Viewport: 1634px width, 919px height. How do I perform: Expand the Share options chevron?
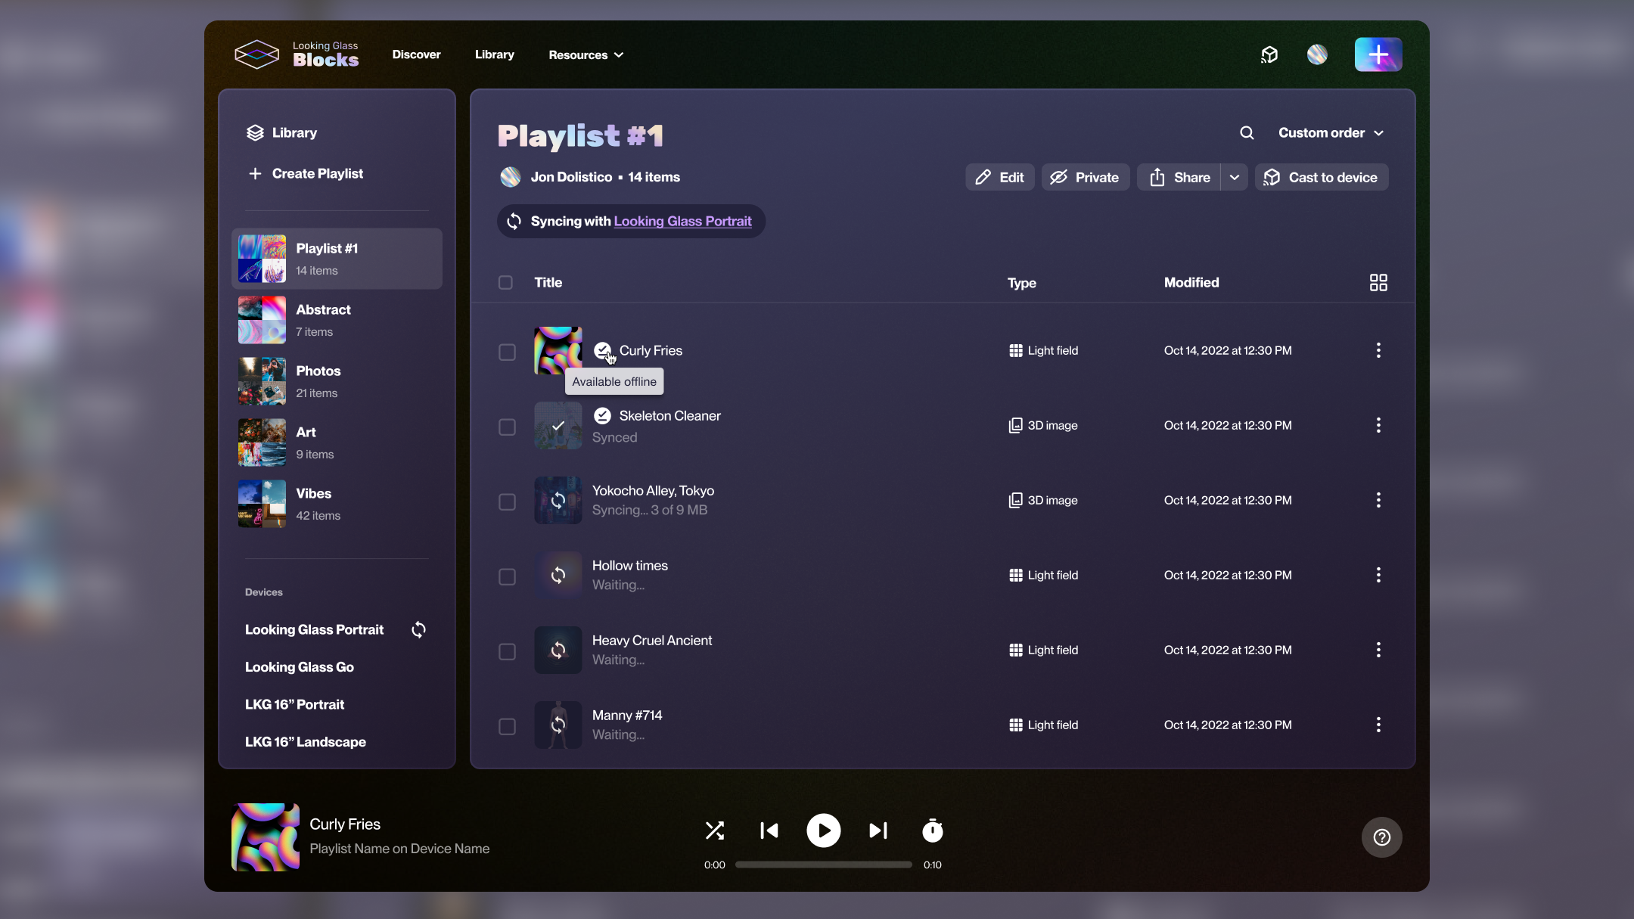click(x=1234, y=178)
